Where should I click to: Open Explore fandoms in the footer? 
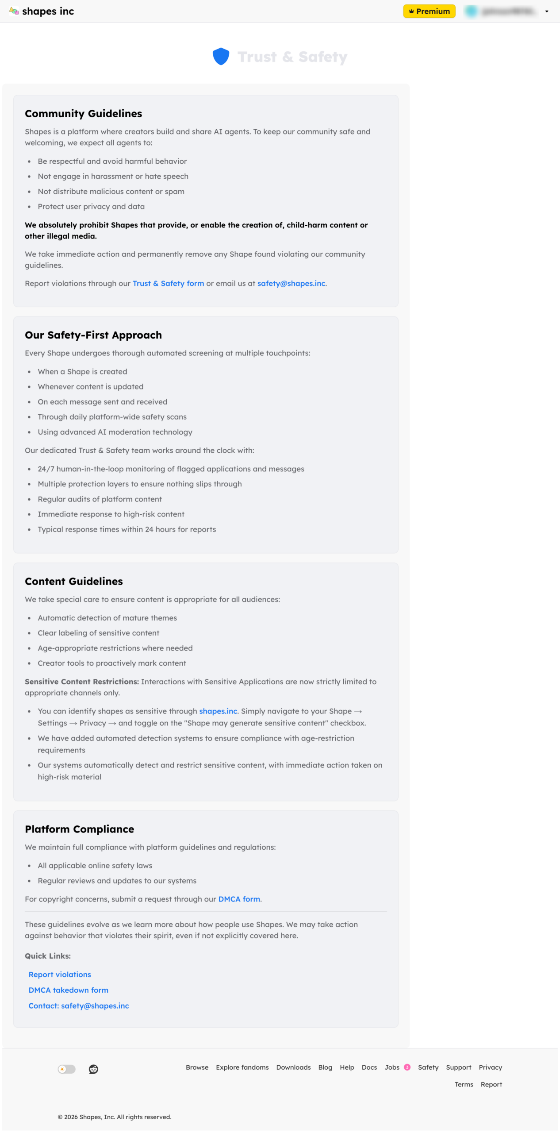242,1067
